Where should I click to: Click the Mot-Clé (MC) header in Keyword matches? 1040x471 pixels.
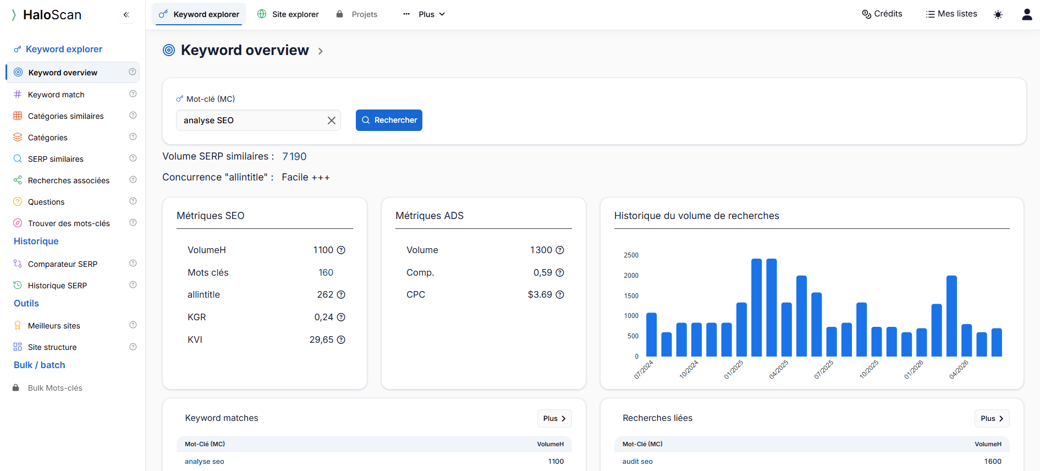tap(205, 444)
